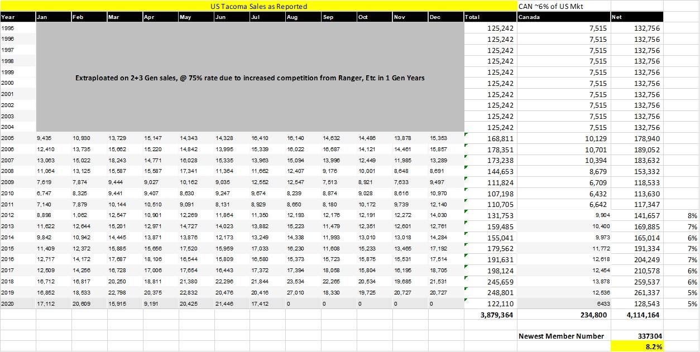Viewport: 700px width, 352px height.
Task: Click 2015 Canada cell 11,772
Action: [x=564, y=248]
